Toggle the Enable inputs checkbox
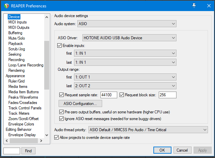This screenshot has width=215, height=158. coord(60,46)
